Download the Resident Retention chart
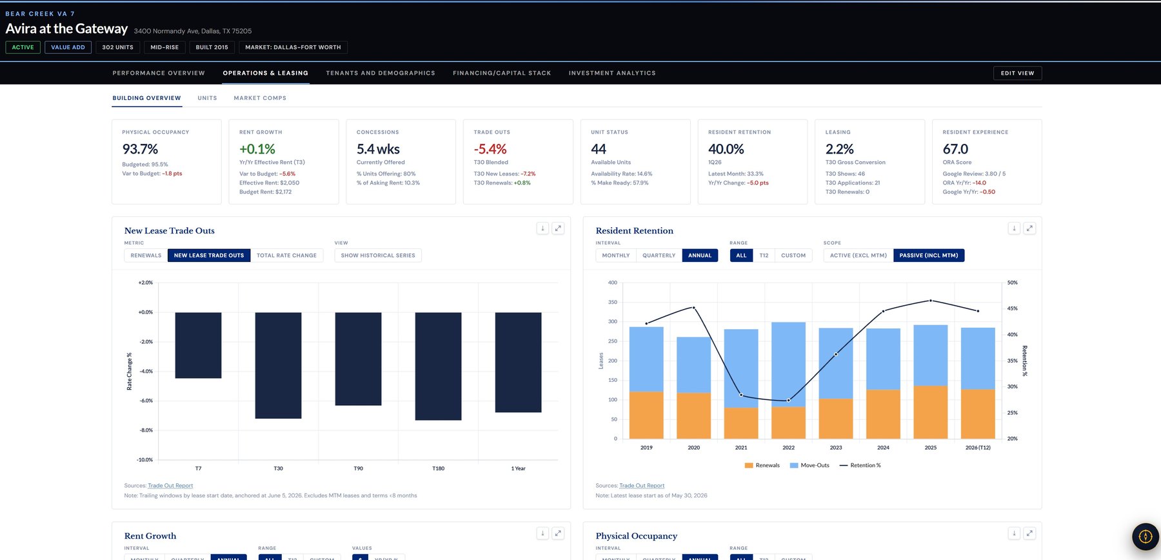Image resolution: width=1161 pixels, height=560 pixels. point(1014,228)
